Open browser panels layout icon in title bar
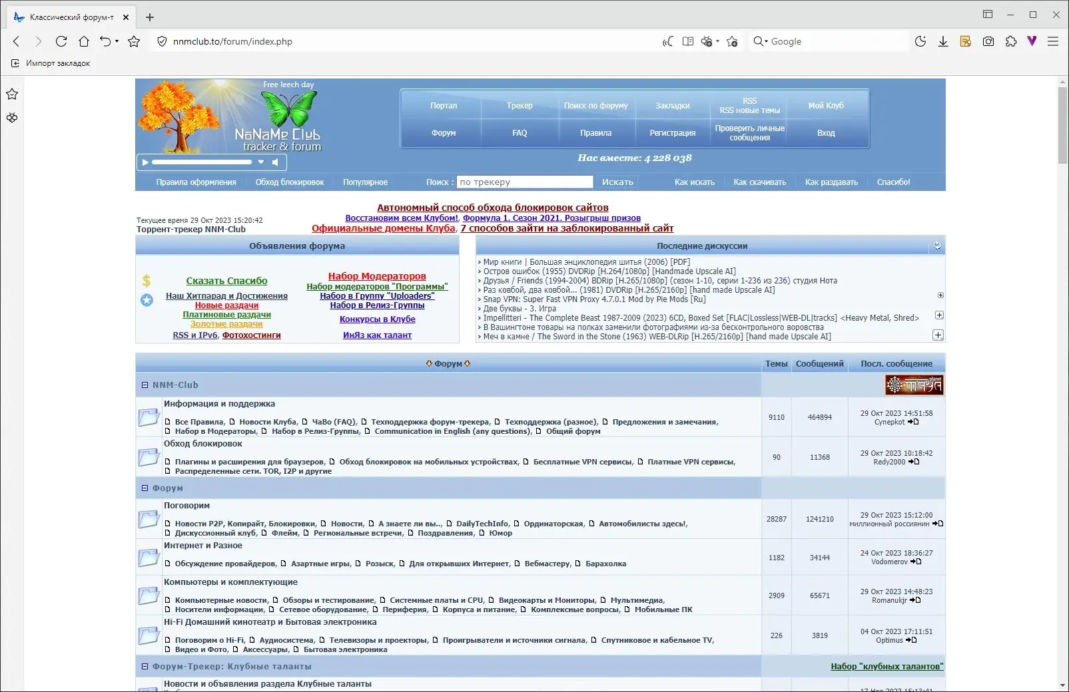The image size is (1069, 692). click(x=988, y=14)
